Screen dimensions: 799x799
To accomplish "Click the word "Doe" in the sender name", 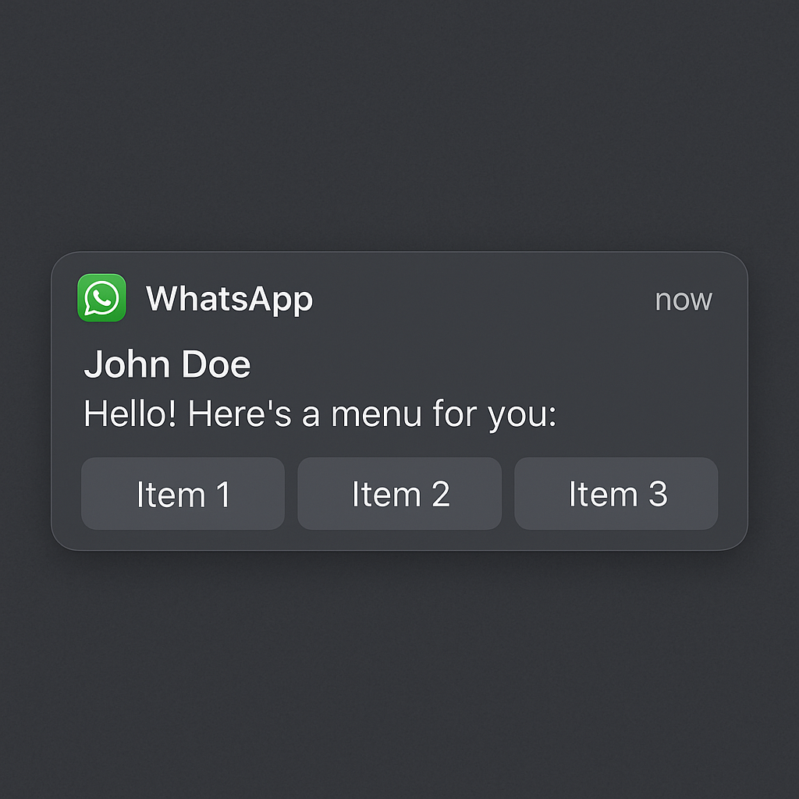I will click(216, 364).
